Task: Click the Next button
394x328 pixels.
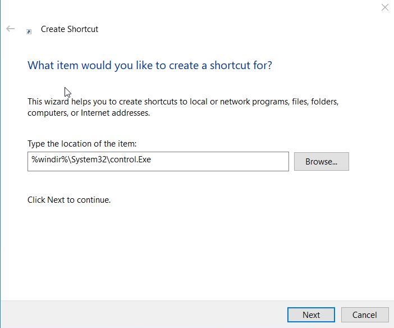Action: point(311,315)
